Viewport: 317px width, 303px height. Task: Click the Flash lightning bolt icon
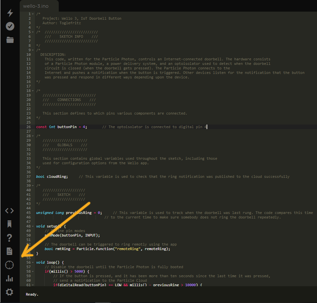click(x=10, y=13)
